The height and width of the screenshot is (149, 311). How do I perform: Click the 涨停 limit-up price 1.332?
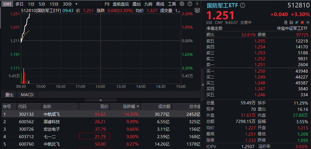(251, 140)
